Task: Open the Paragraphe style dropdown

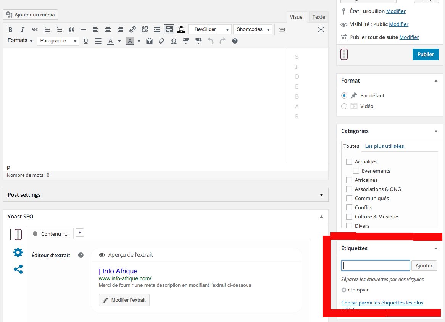Action: (x=58, y=41)
